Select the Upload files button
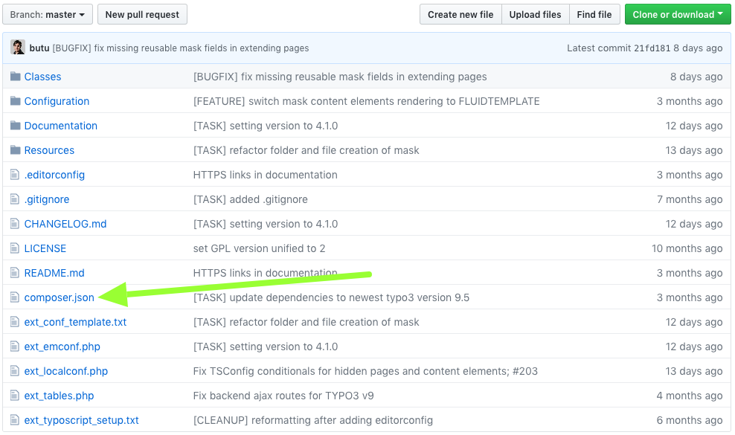Screen dimensions: 735x435 click(x=535, y=15)
